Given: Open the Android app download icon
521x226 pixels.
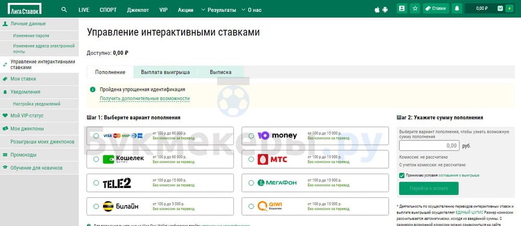Looking at the screenshot, I should 385,9.
